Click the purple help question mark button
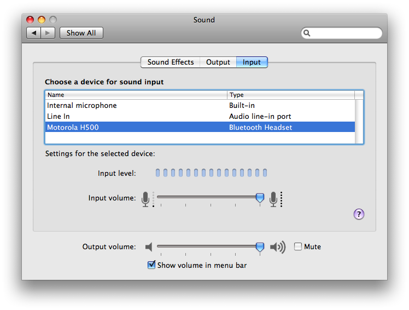 tap(359, 214)
